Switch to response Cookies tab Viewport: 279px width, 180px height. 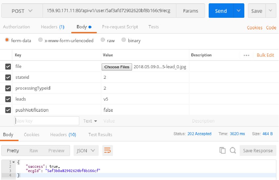[x=31, y=135]
